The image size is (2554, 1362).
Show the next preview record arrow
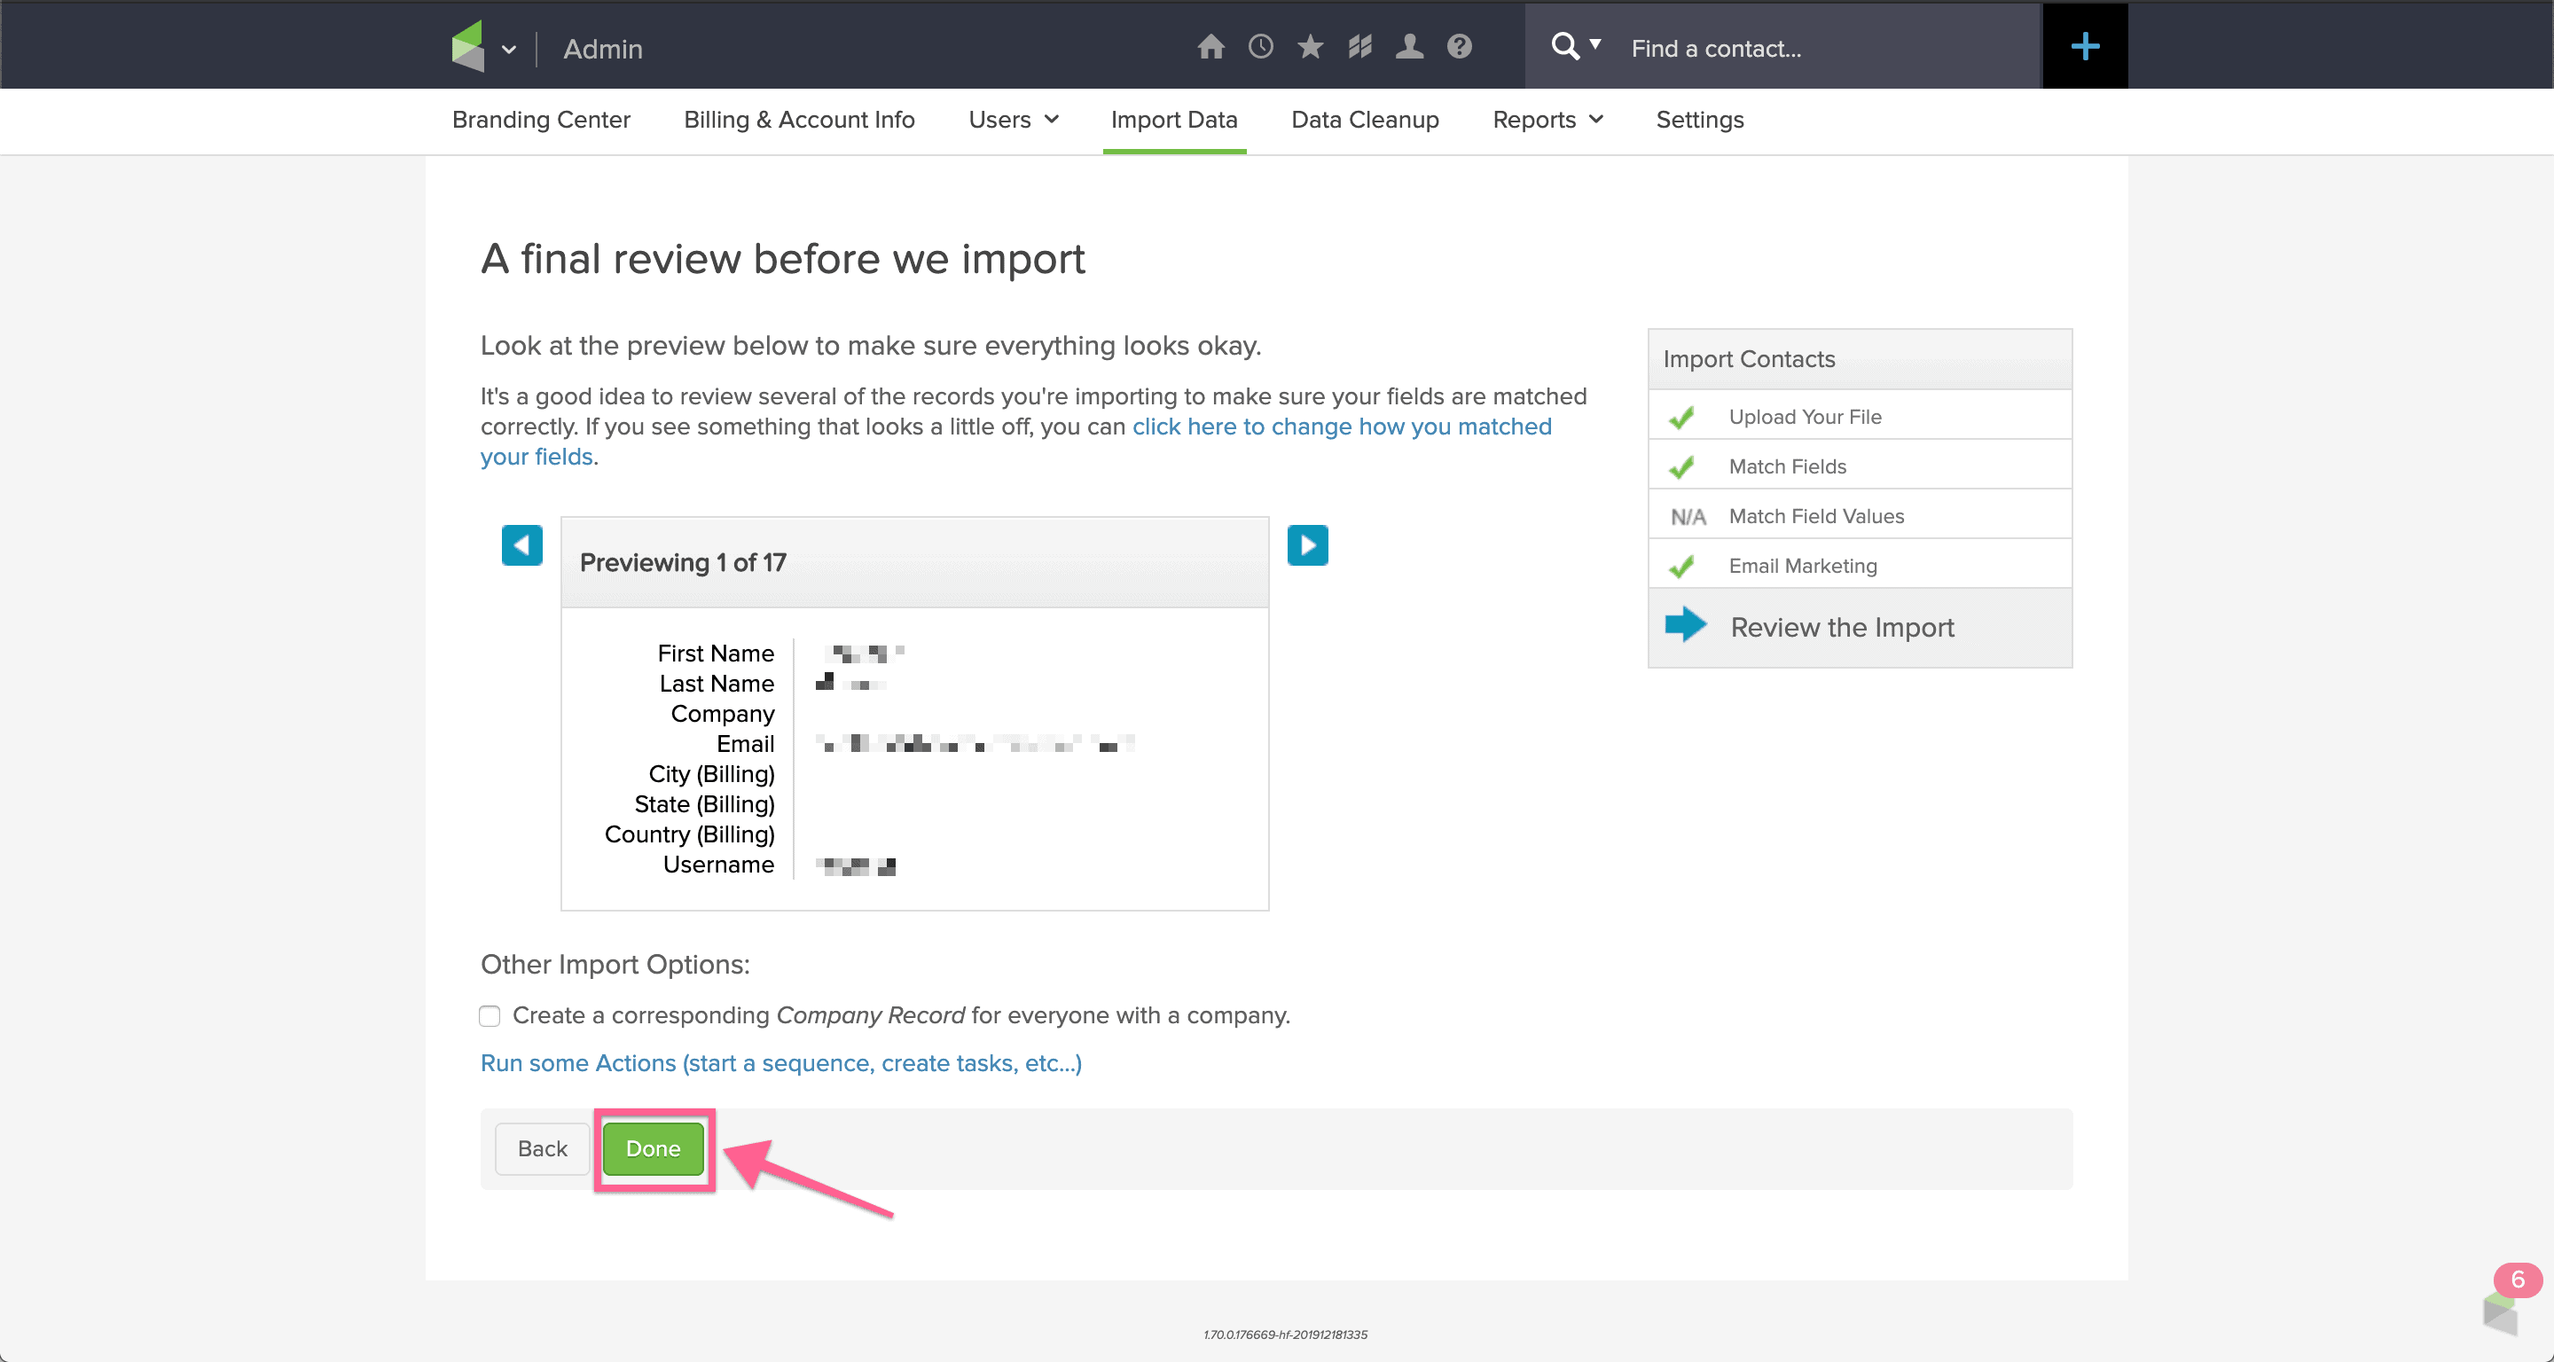coord(1308,545)
